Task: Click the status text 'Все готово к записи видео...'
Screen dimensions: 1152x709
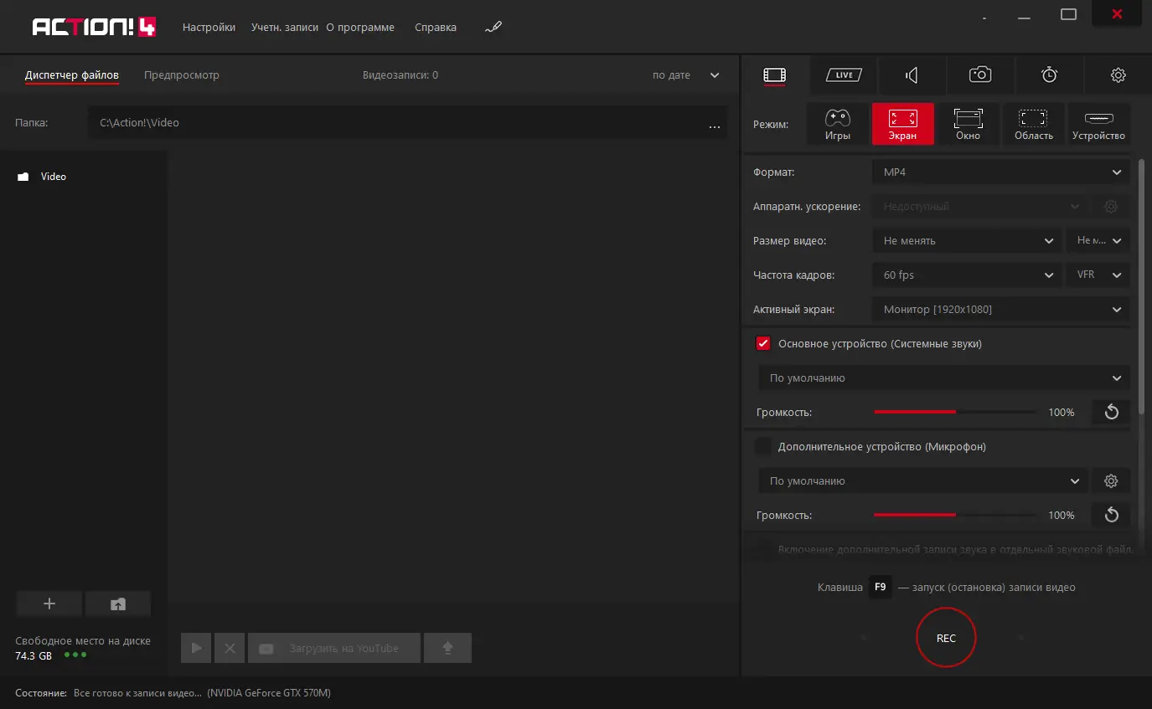Action: click(x=138, y=693)
